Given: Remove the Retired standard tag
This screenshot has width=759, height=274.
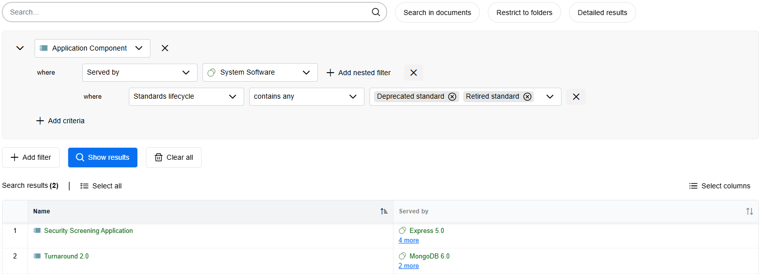Looking at the screenshot, I should [527, 97].
